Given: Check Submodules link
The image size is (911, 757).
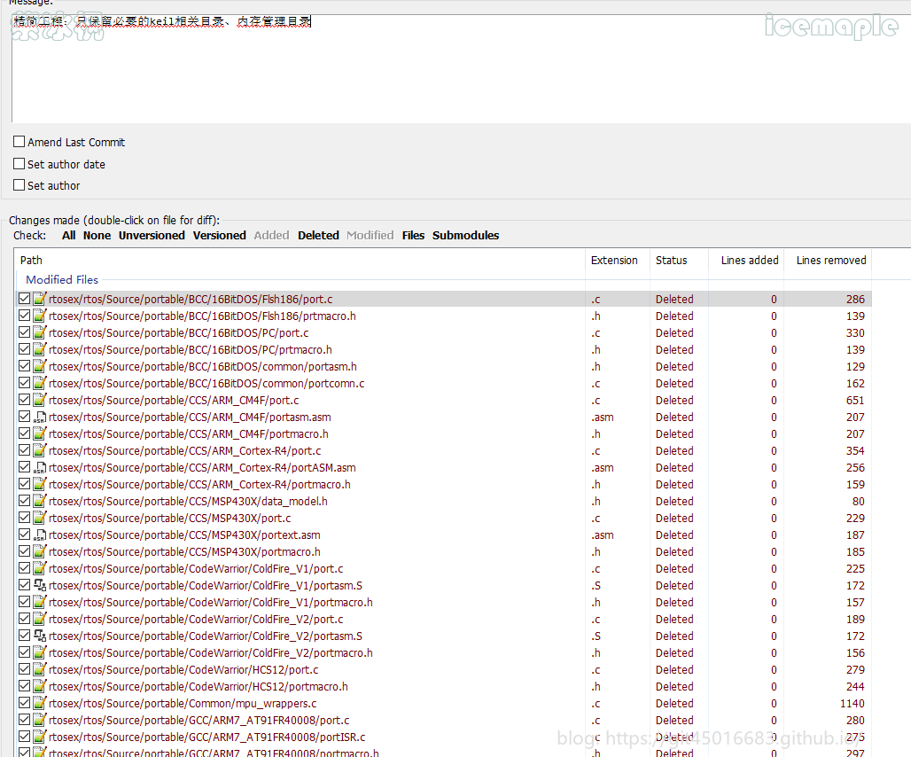Looking at the screenshot, I should point(465,235).
